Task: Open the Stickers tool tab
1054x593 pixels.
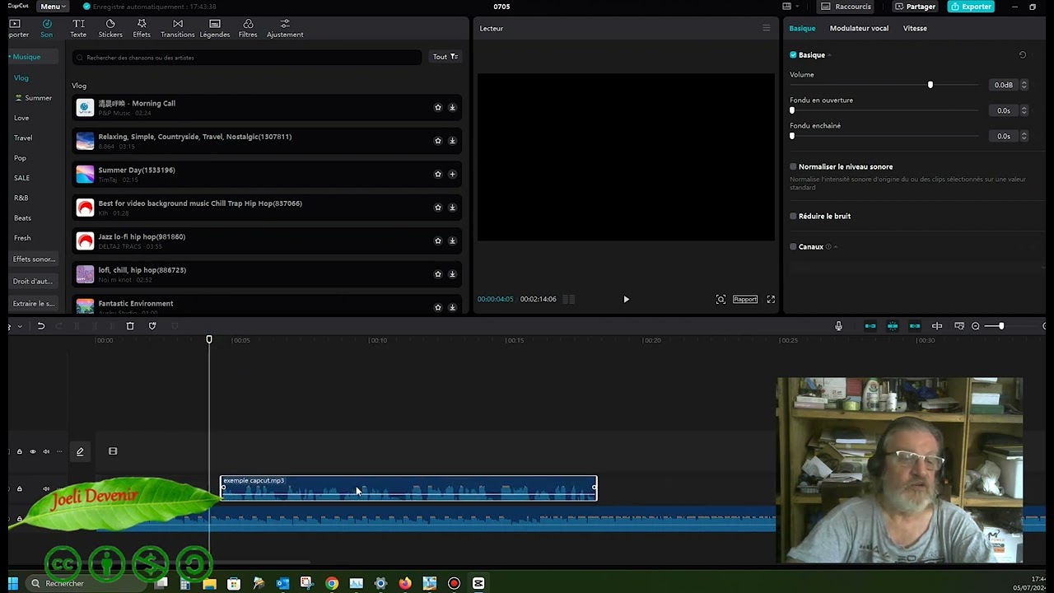Action: 110,29
